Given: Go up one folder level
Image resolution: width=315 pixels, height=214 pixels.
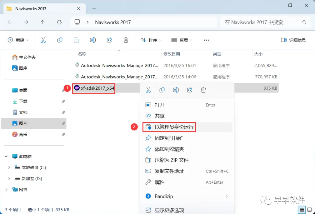Looking at the screenshot, I should pos(43,22).
